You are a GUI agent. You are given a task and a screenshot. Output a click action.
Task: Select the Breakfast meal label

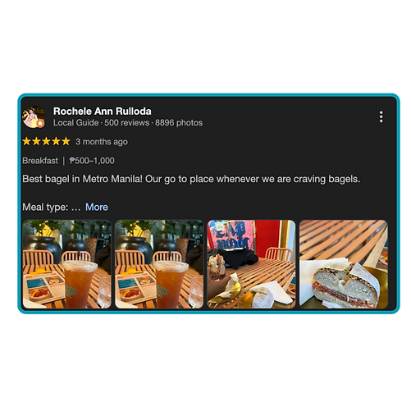pyautogui.click(x=40, y=161)
